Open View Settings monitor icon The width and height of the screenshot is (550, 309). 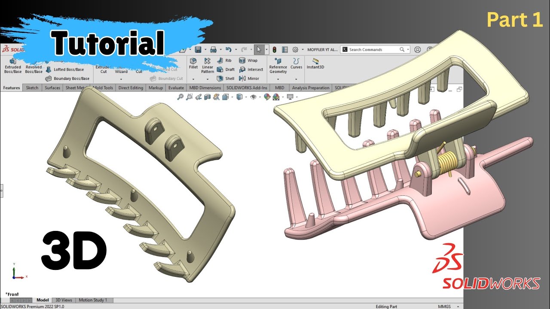pos(290,97)
